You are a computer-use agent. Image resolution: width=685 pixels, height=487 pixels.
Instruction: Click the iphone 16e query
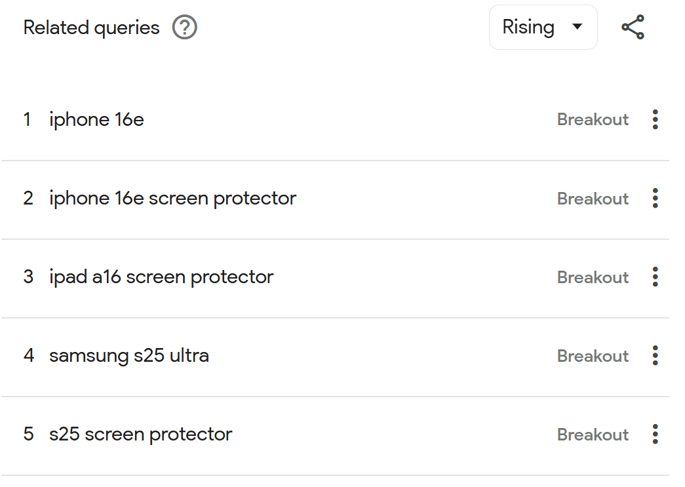(x=96, y=119)
